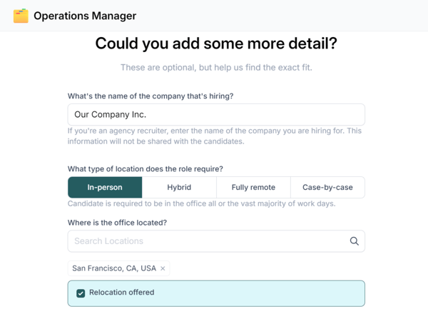The image size is (428, 309).
Task: Click the San Francisco, CA, USA location tag
Action: [x=114, y=268]
